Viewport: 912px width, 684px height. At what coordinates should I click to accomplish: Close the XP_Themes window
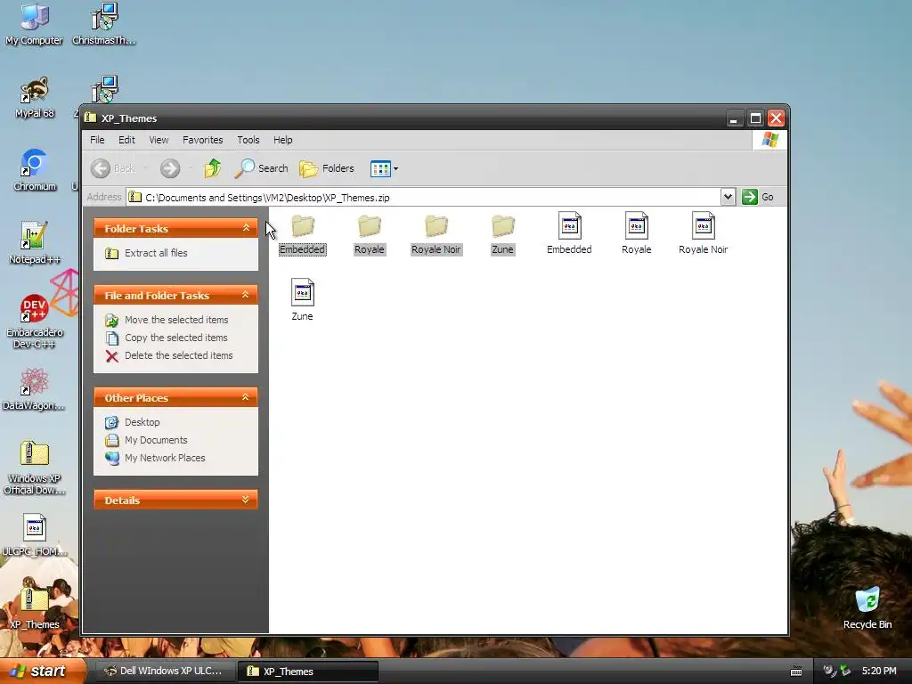tap(777, 118)
